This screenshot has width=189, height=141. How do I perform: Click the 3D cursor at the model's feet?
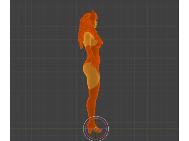(96, 129)
